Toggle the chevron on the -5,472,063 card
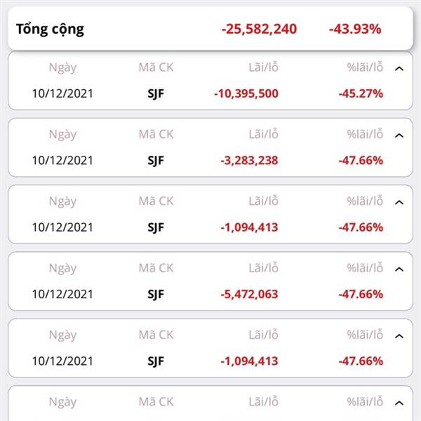The image size is (421, 421). pyautogui.click(x=399, y=269)
